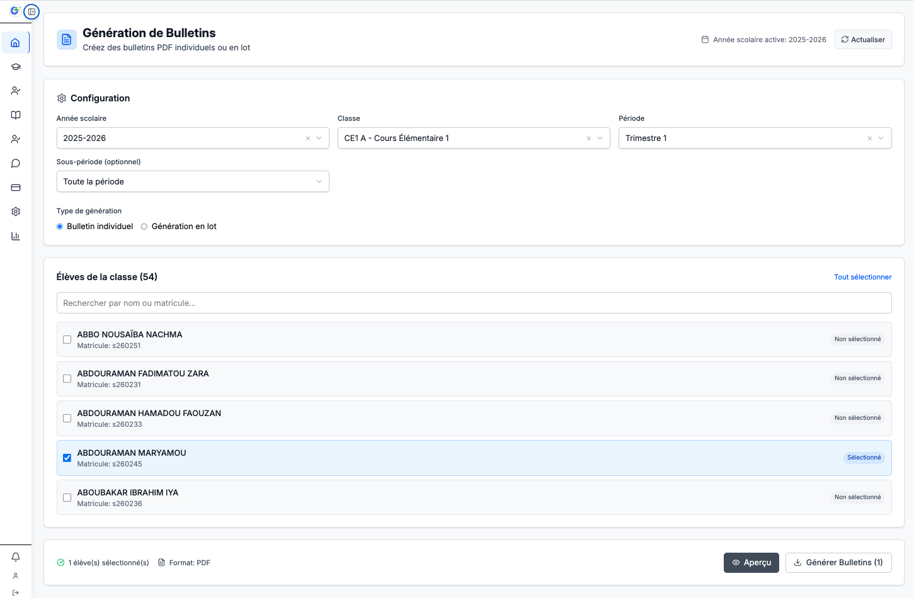View statistics via the bar chart icon
Screen dimensions: 914x598
15,235
